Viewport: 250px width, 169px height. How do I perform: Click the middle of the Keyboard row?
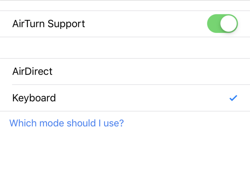pos(125,98)
